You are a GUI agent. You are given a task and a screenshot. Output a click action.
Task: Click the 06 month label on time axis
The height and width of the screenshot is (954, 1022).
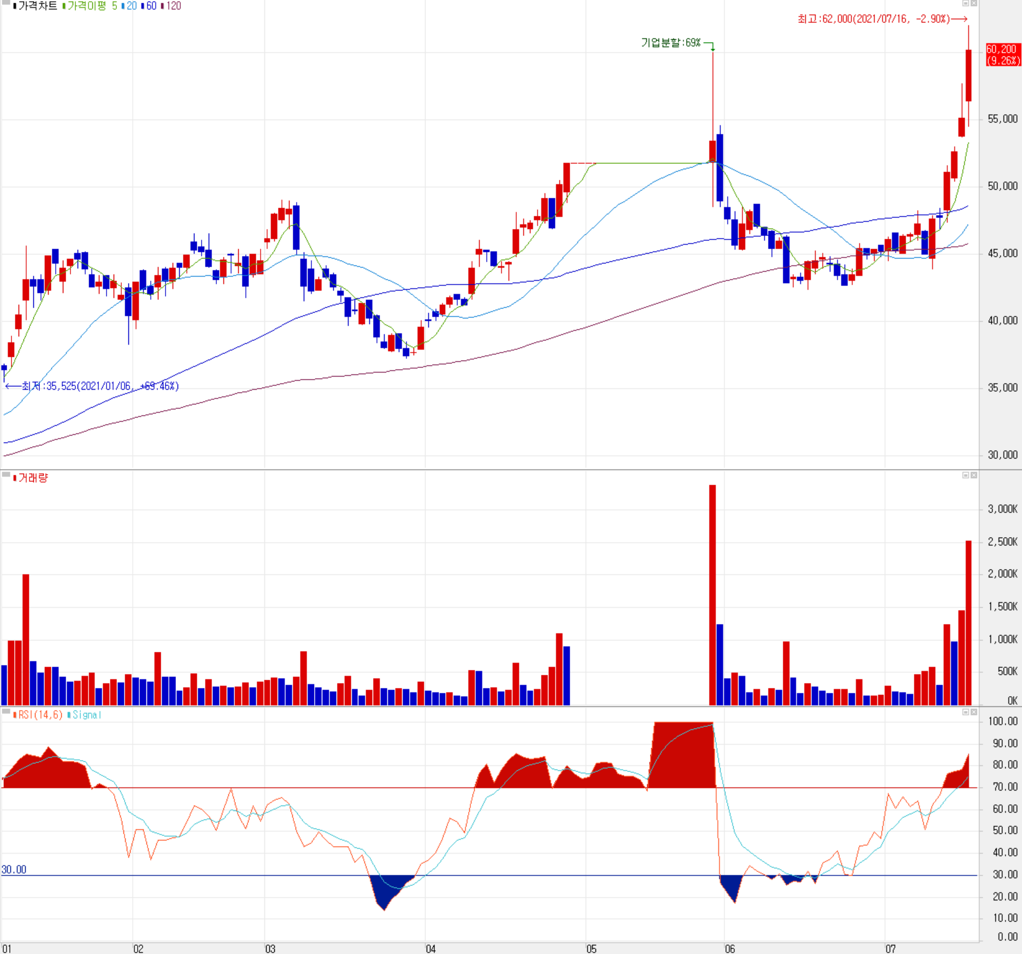pos(730,949)
